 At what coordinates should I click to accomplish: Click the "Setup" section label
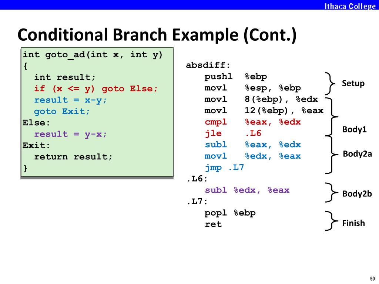coord(353,84)
